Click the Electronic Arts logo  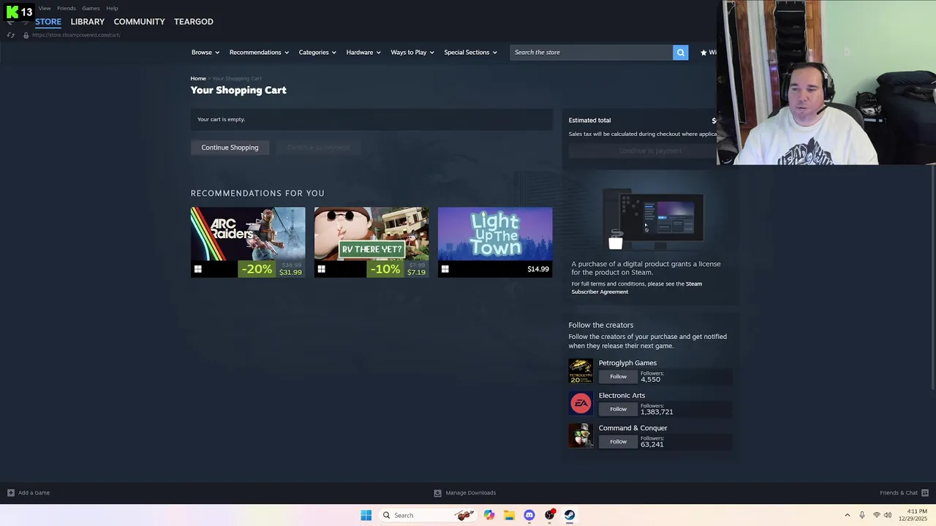(581, 403)
